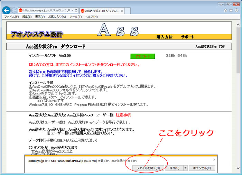Click the キャンセル(C) button
Screen dimensions: 242x175
pos(202,168)
